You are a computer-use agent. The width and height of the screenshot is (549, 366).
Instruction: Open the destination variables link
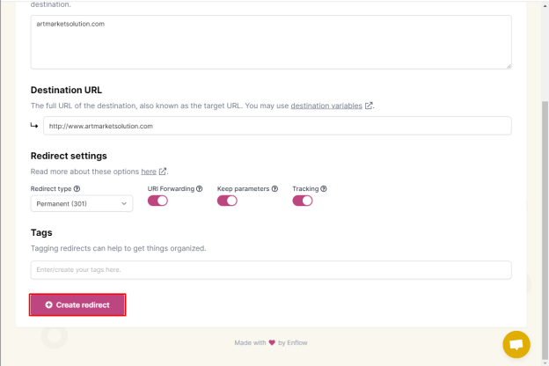326,106
